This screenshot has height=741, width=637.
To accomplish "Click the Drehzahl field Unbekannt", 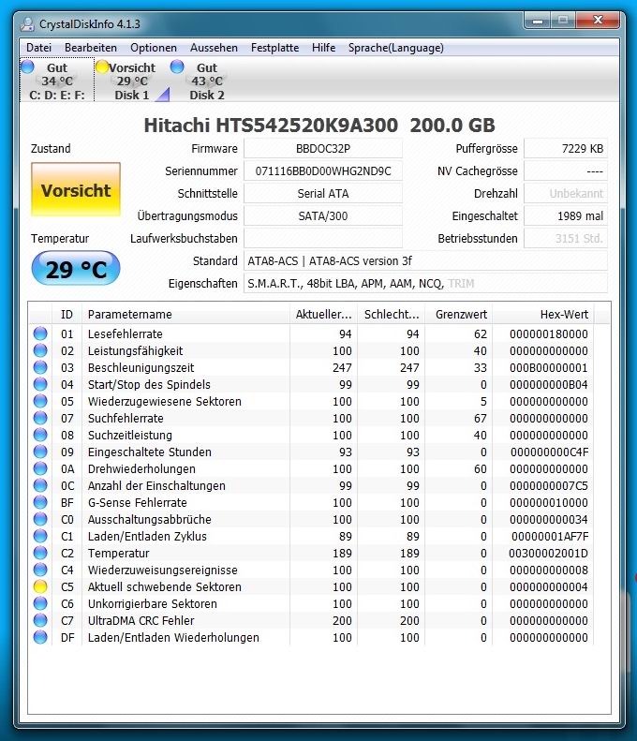I will (x=566, y=193).
